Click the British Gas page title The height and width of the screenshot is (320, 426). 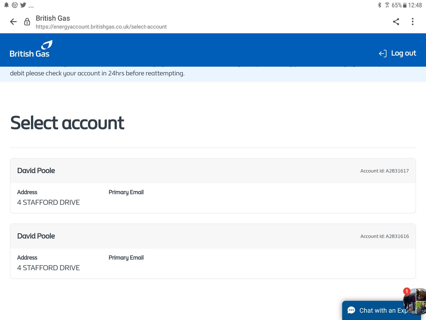click(x=53, y=18)
